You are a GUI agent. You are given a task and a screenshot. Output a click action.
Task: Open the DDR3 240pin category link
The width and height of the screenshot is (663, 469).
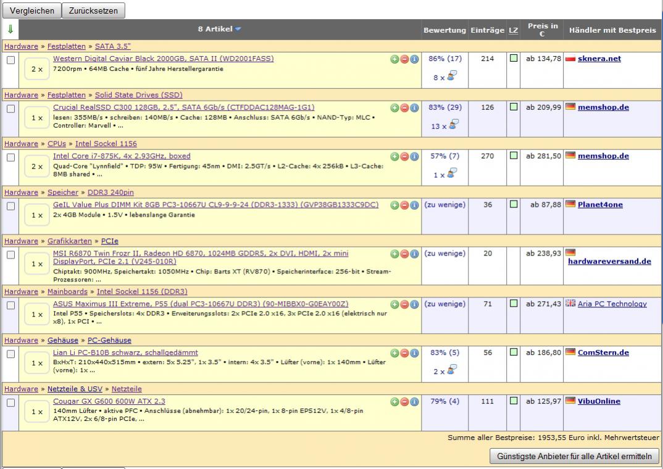tap(111, 193)
